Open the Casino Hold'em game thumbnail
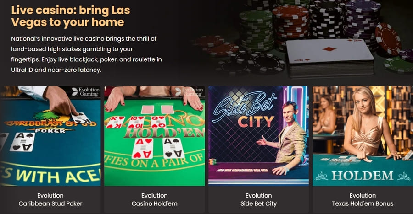This screenshot has height=214, width=413. [154, 136]
